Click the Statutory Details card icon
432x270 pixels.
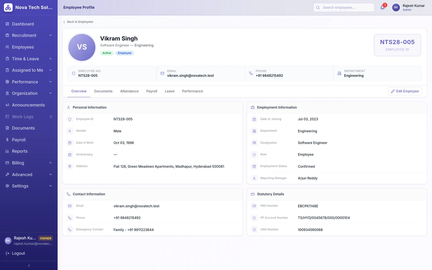point(253,194)
